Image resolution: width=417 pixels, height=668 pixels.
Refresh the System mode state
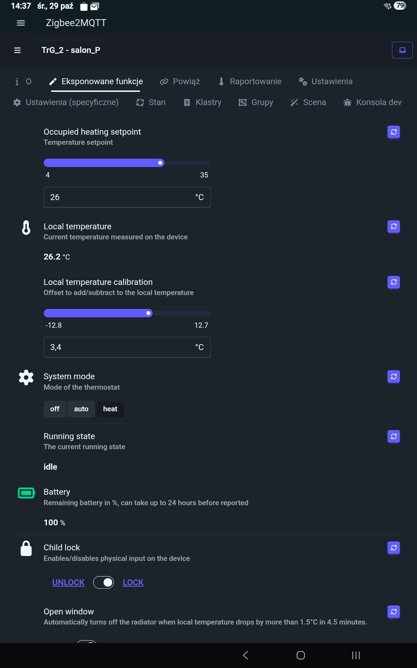(393, 377)
